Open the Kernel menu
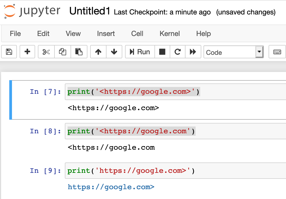 tap(169, 34)
